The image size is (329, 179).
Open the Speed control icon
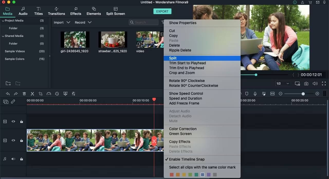pyautogui.click(x=49, y=93)
